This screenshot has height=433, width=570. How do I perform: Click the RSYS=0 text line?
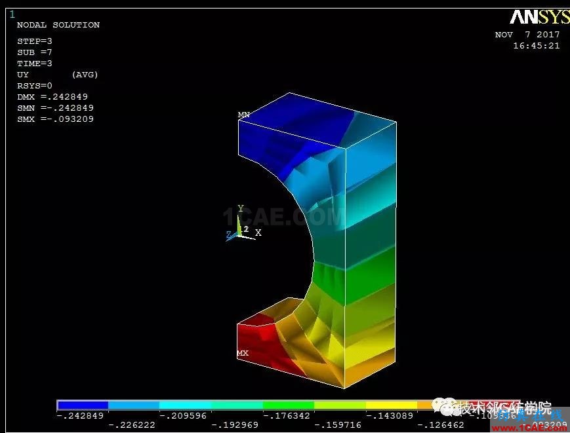(x=35, y=86)
